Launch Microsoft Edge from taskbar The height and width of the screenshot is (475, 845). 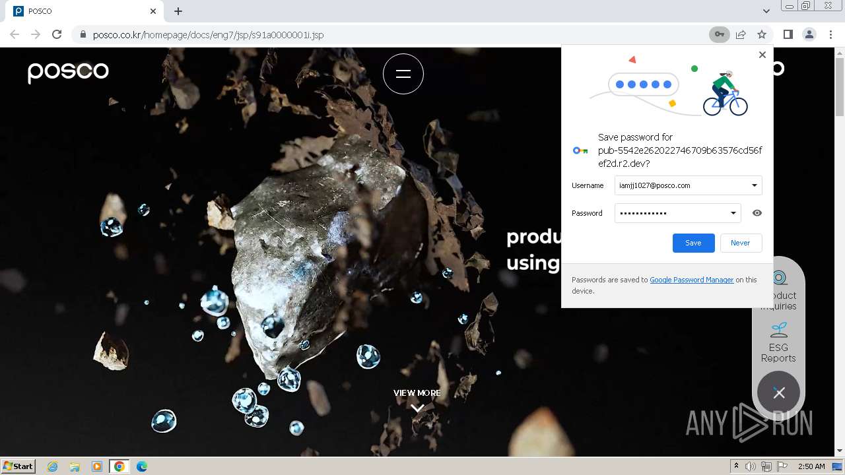pos(142,466)
